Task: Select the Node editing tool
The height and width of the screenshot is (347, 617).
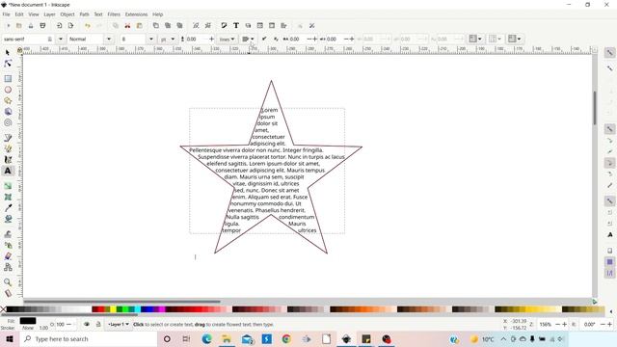Action: coord(8,64)
